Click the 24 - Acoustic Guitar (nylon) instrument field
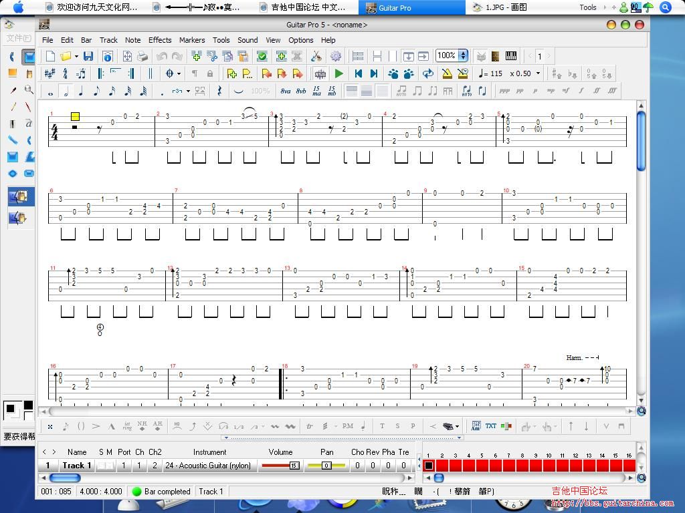 coord(208,466)
